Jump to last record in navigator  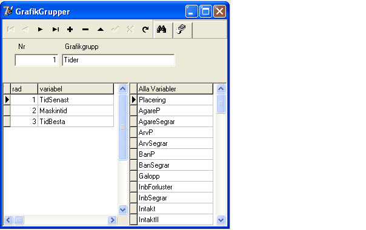(x=55, y=30)
